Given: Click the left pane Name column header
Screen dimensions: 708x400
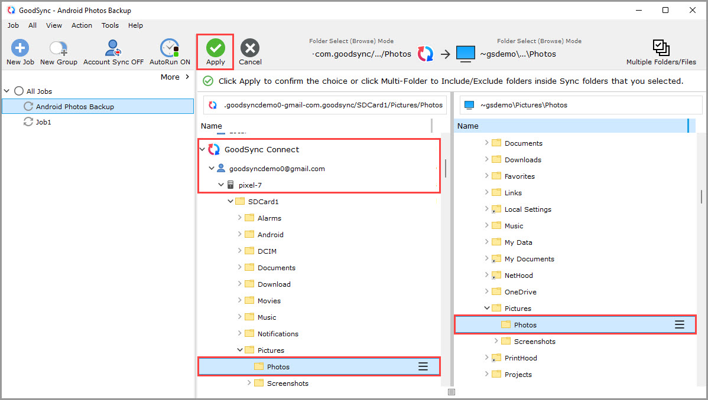Looking at the screenshot, I should click(x=316, y=126).
